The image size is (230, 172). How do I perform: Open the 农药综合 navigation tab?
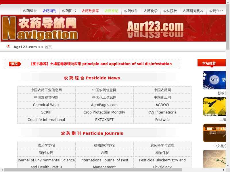(x=30, y=11)
